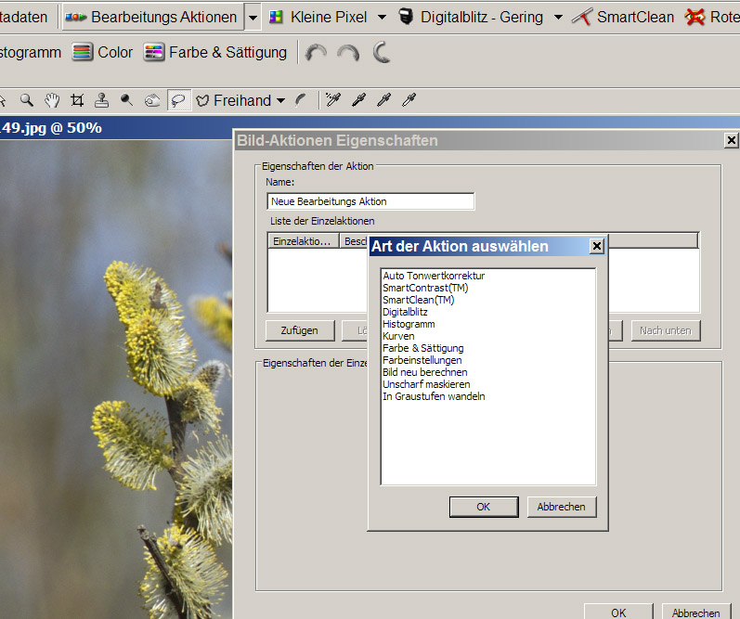Screen dimensions: 740x619
Task: Select the hand pan tool
Action: tap(52, 100)
